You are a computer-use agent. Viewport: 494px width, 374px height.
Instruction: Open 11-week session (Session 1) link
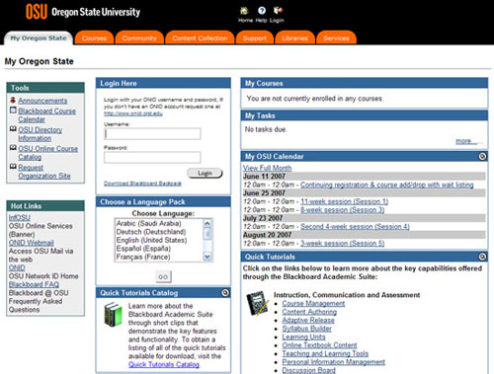(344, 201)
